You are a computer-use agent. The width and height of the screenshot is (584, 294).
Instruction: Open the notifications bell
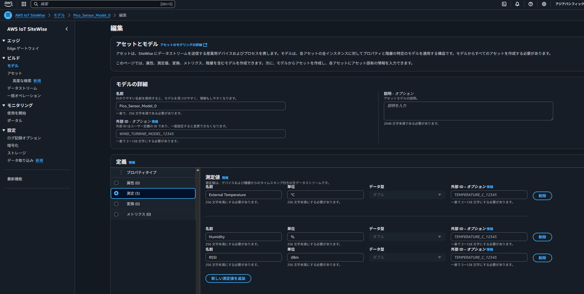coord(517,4)
